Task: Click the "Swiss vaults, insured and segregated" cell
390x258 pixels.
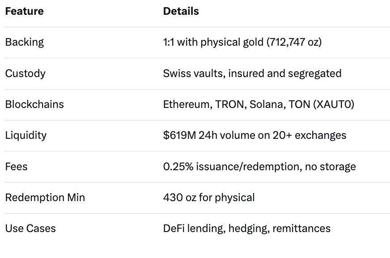Action: coord(252,73)
